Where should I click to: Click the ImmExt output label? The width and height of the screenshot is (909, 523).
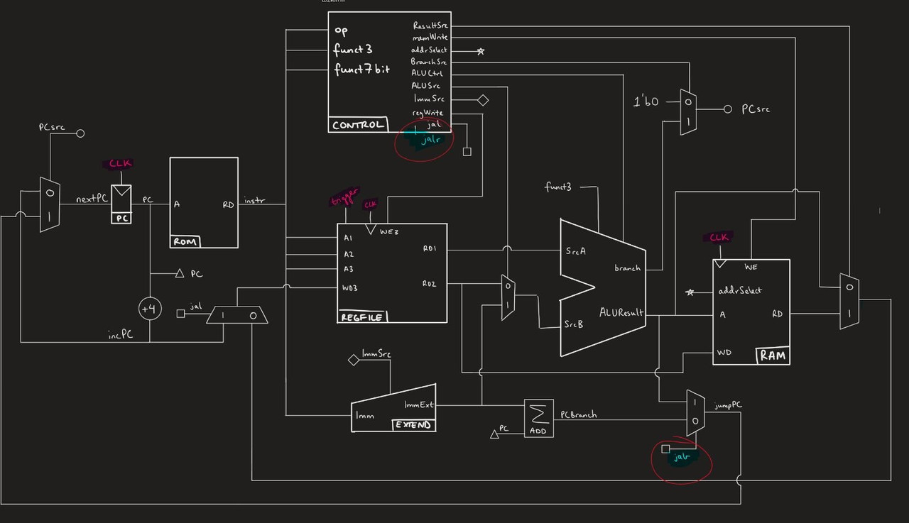[x=419, y=405]
